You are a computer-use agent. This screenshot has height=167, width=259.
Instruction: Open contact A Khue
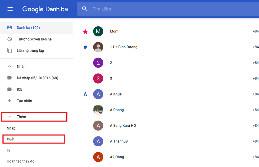click(116, 94)
